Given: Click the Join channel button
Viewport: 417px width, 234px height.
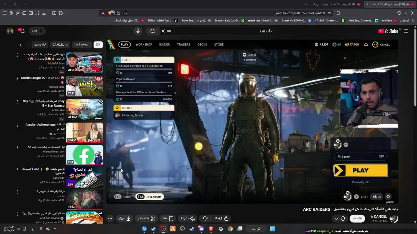Looking at the screenshot, I should point(357,218).
